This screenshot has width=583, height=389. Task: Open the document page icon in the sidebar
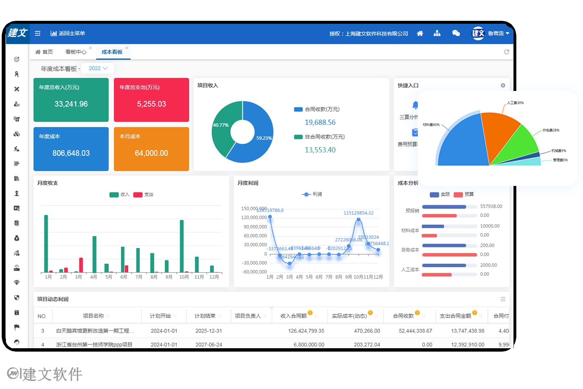[x=17, y=223]
